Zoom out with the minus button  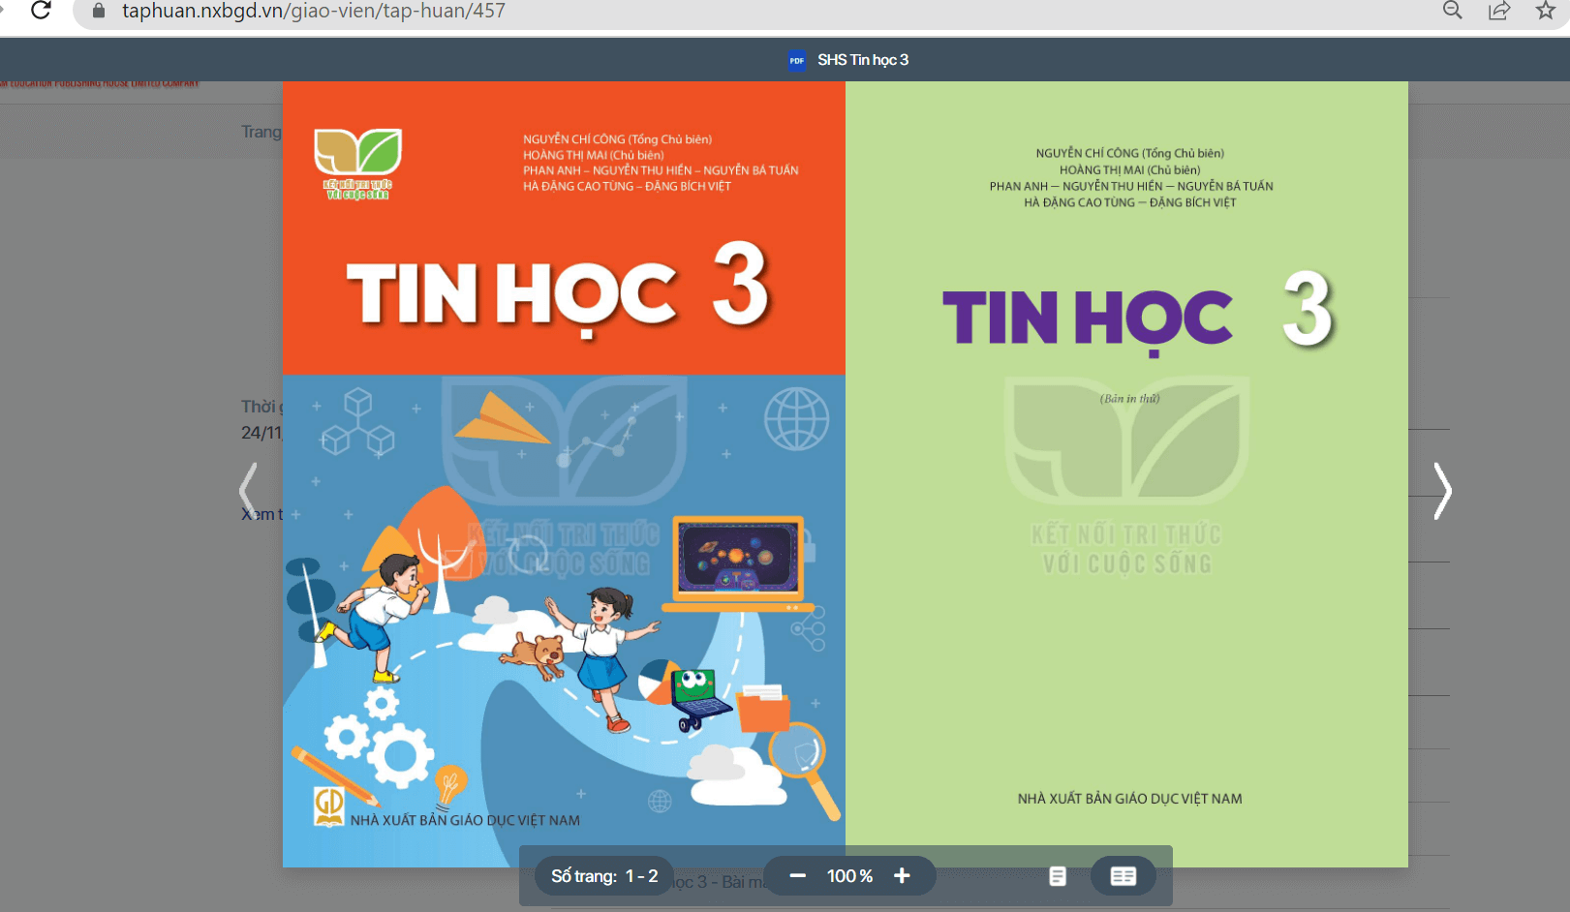797,876
